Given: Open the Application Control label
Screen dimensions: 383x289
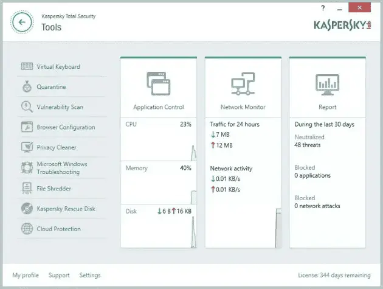Looking at the screenshot, I should click(159, 107).
